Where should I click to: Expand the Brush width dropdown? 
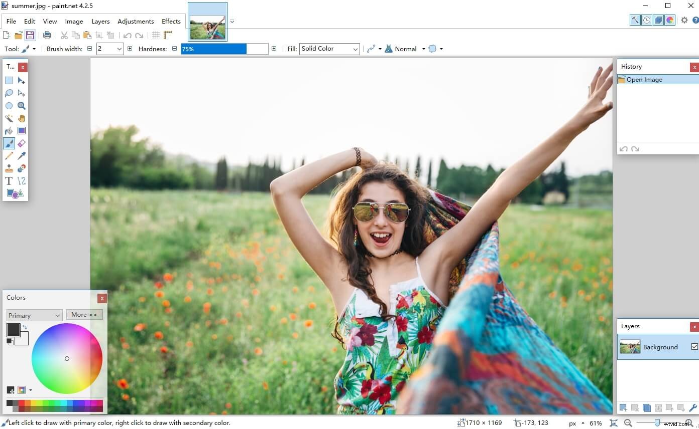click(x=120, y=49)
